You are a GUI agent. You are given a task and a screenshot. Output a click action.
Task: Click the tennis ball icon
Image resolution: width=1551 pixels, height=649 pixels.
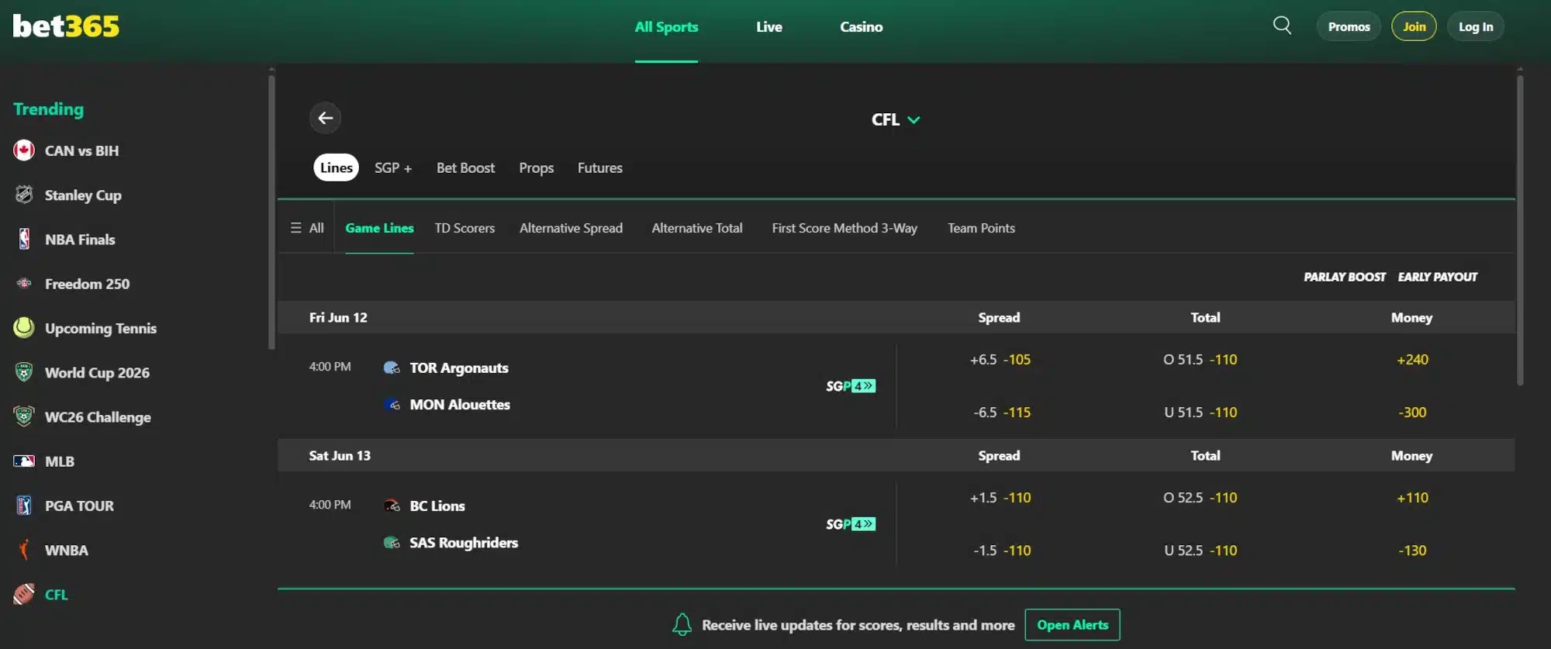24,328
